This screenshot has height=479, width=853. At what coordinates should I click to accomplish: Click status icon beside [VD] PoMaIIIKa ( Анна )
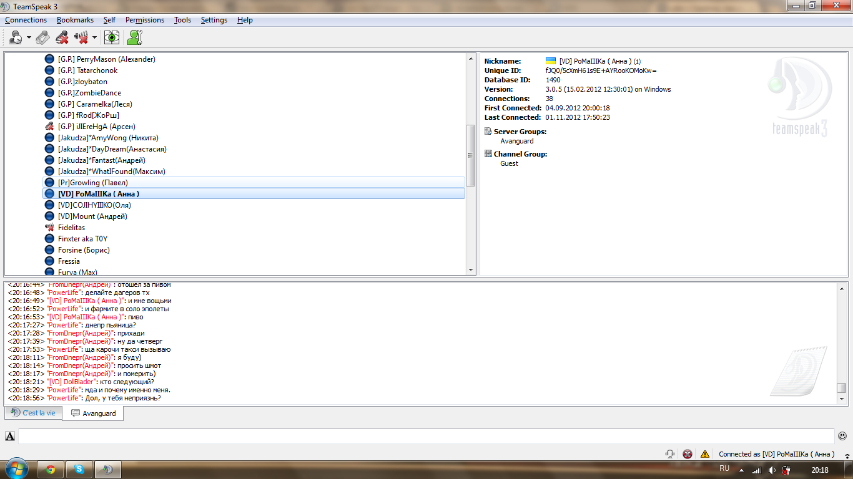point(50,194)
